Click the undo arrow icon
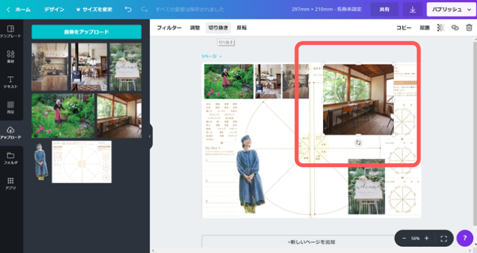The width and height of the screenshot is (477, 253). click(128, 10)
